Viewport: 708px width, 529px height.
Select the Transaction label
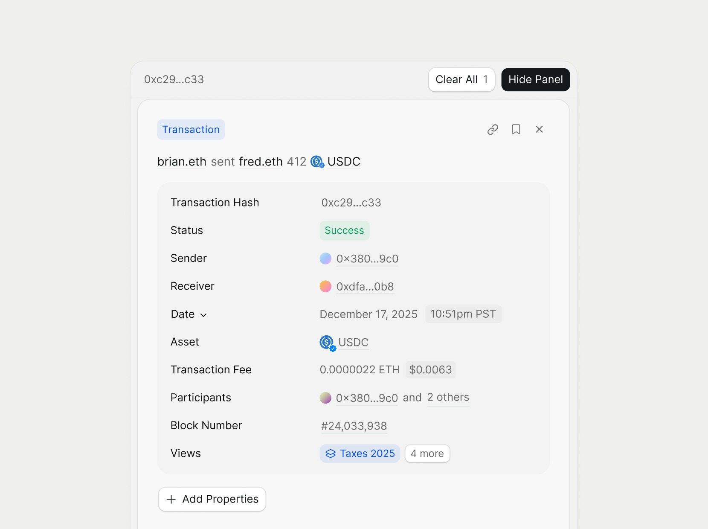click(191, 129)
